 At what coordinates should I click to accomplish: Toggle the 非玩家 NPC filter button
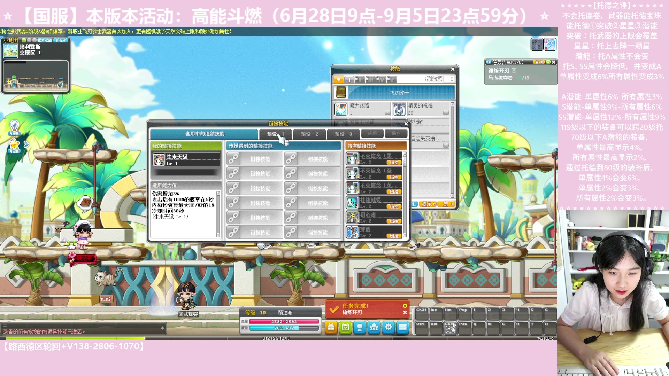[60, 40]
